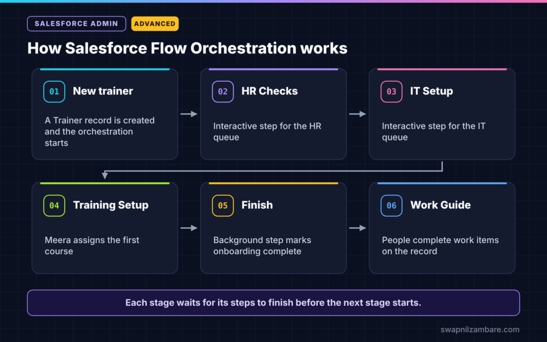Click the 'New trainer' card title
Viewport: 547px width, 342px height.
click(x=103, y=91)
